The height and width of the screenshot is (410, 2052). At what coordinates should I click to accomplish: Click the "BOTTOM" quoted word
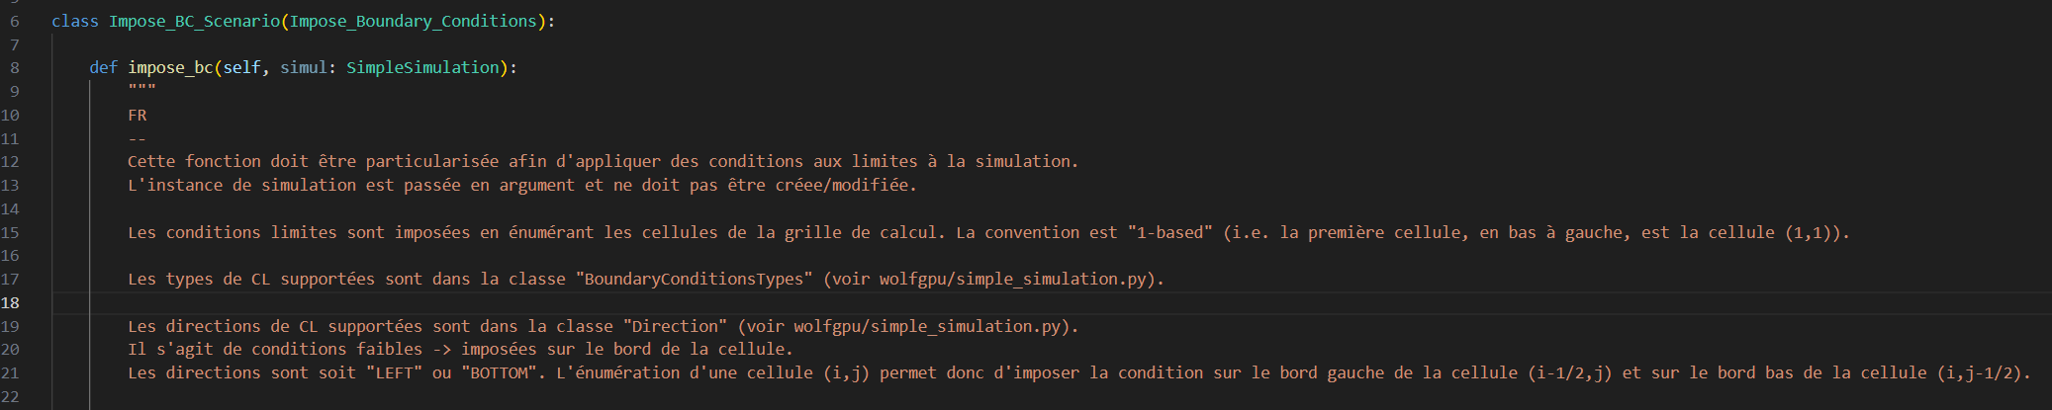[504, 373]
